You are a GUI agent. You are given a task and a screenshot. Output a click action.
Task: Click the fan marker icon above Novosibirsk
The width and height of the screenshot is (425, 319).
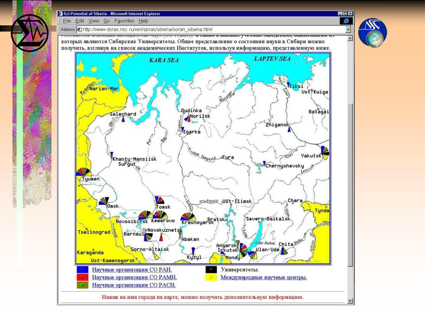pos(146,215)
